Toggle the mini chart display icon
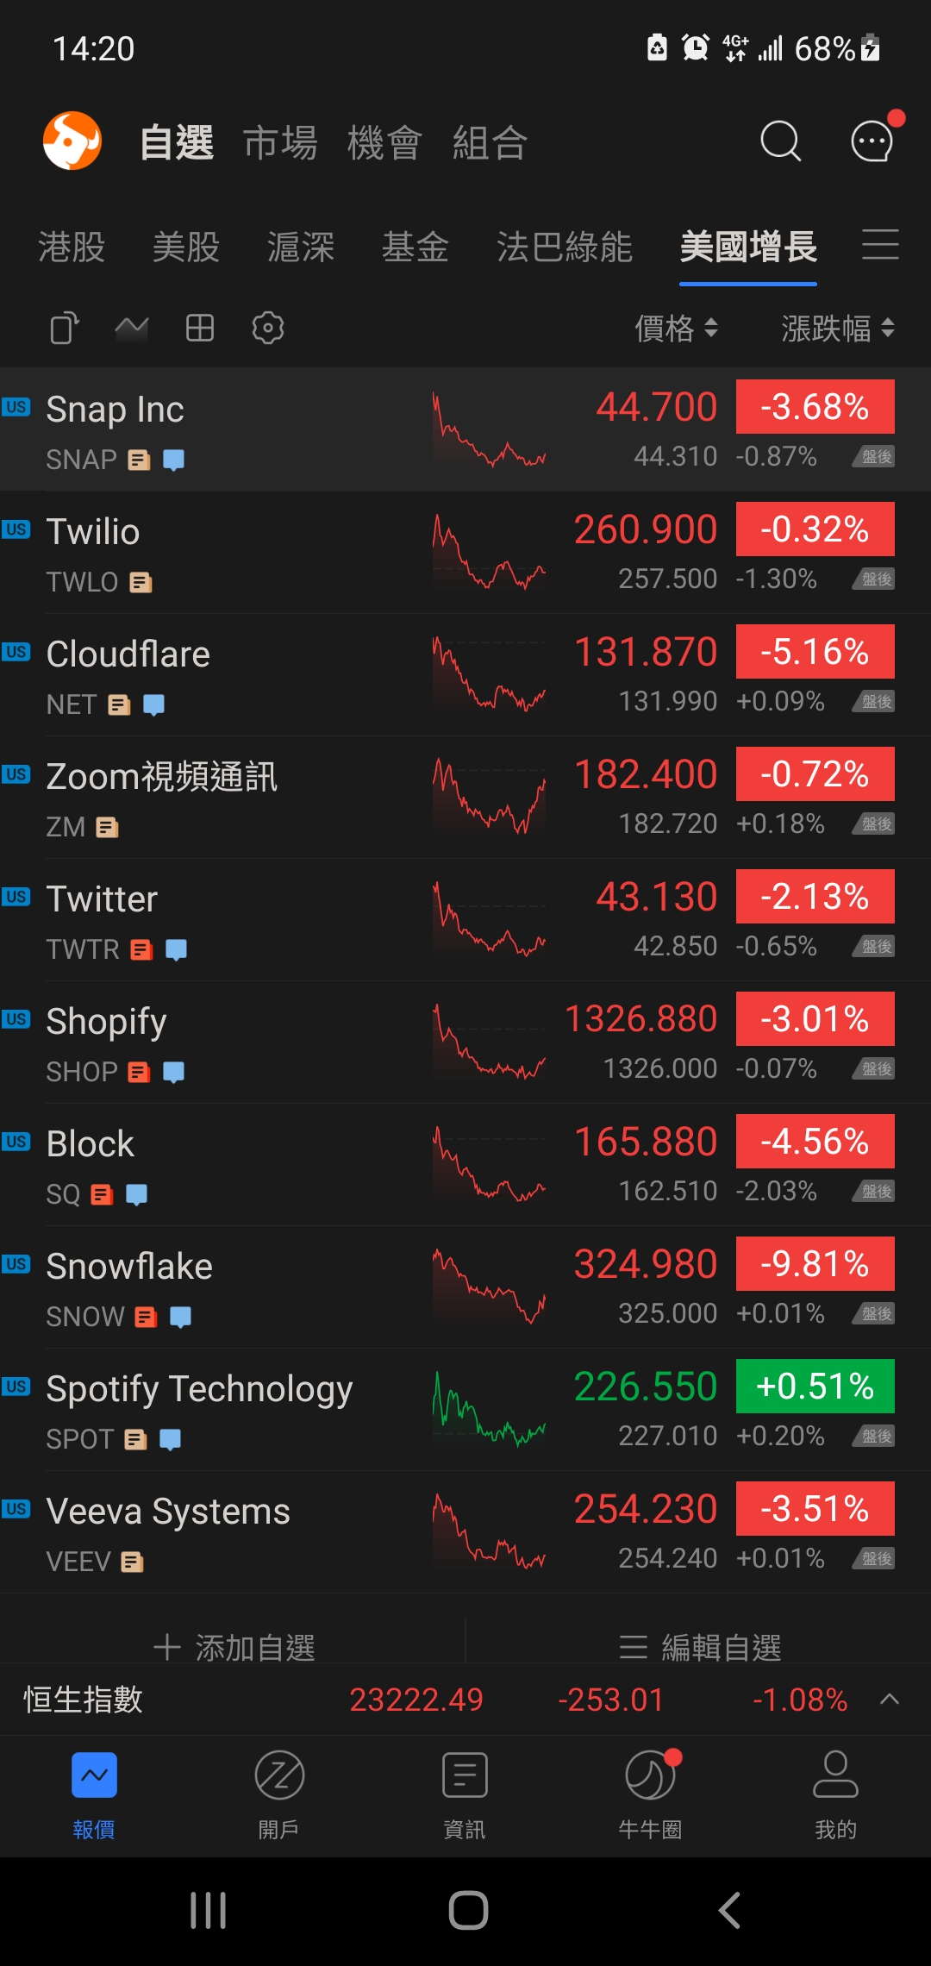 [132, 328]
